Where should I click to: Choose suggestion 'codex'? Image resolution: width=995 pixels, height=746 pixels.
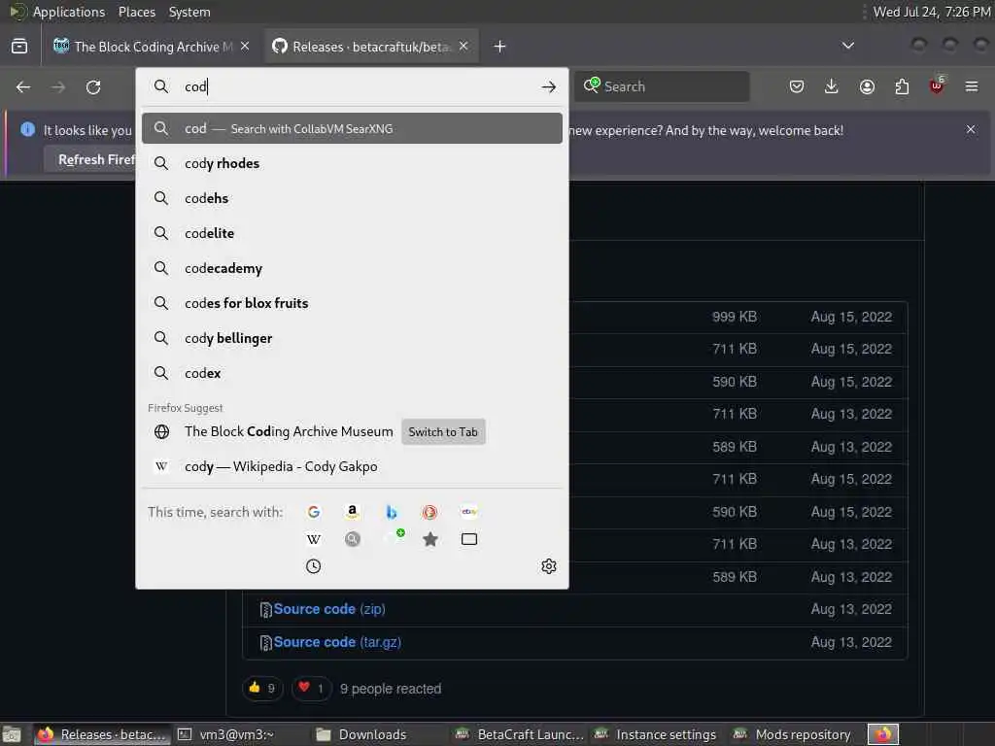pos(352,373)
